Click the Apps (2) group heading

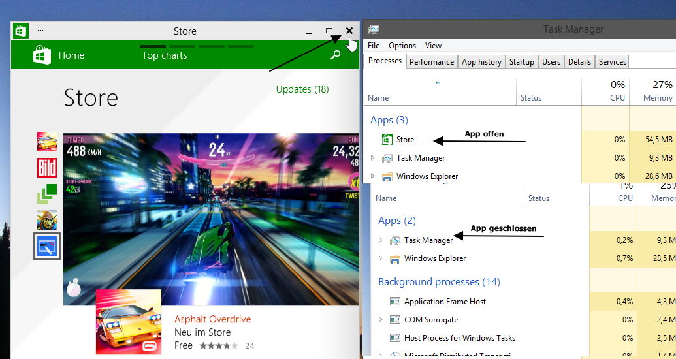(396, 221)
